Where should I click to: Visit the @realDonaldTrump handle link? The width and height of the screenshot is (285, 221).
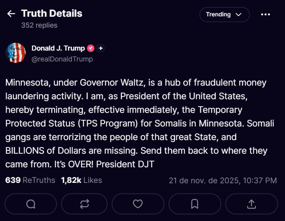point(62,59)
